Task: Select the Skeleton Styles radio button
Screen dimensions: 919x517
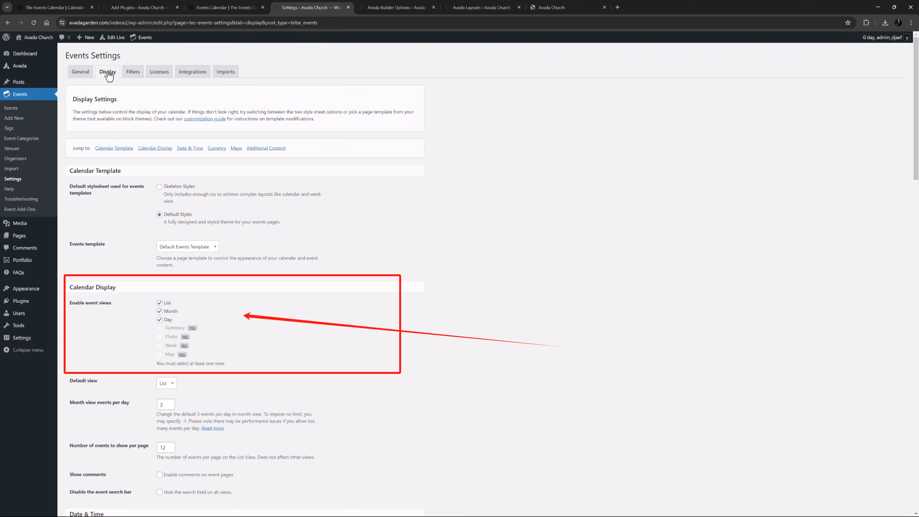Action: [x=159, y=187]
